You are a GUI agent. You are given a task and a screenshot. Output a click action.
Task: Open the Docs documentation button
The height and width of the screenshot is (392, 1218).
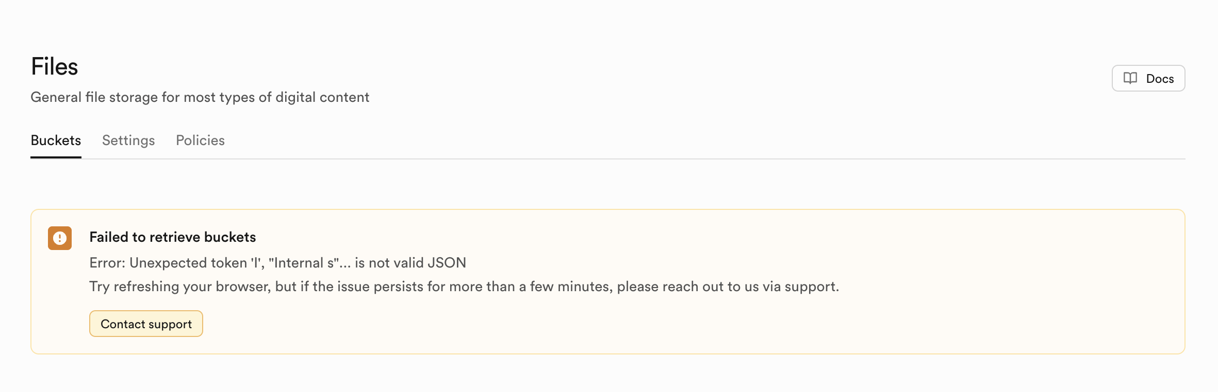(x=1148, y=78)
